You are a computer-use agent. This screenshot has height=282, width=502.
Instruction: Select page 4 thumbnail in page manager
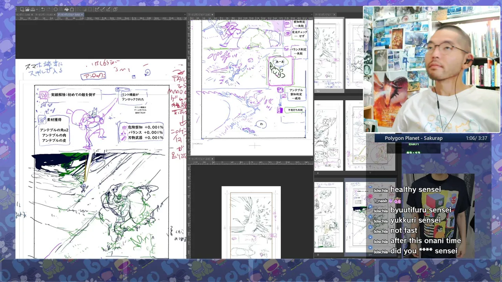click(x=329, y=54)
